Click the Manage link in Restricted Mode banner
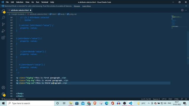This screenshot has height=106, width=189. click(77, 6)
